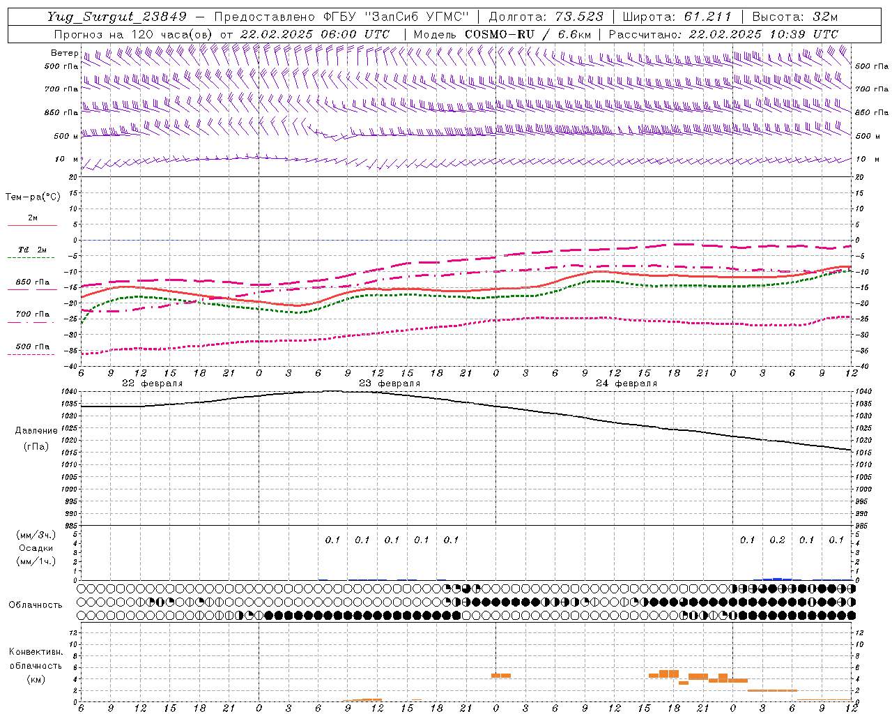Image resolution: width=892 pixels, height=714 pixels.
Task: Select the model name COSMO-RU / 6.6км
Action: click(x=528, y=34)
